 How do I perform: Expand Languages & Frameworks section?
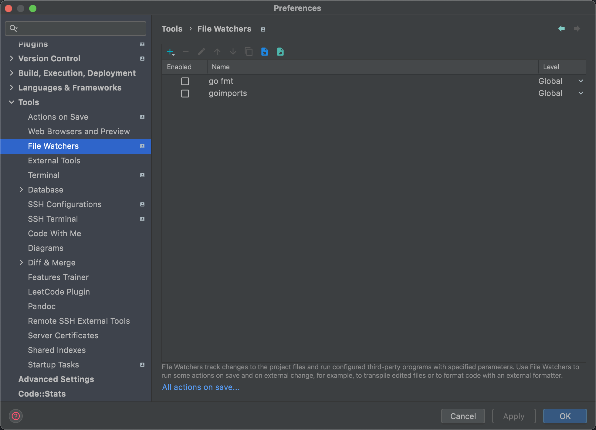click(12, 87)
